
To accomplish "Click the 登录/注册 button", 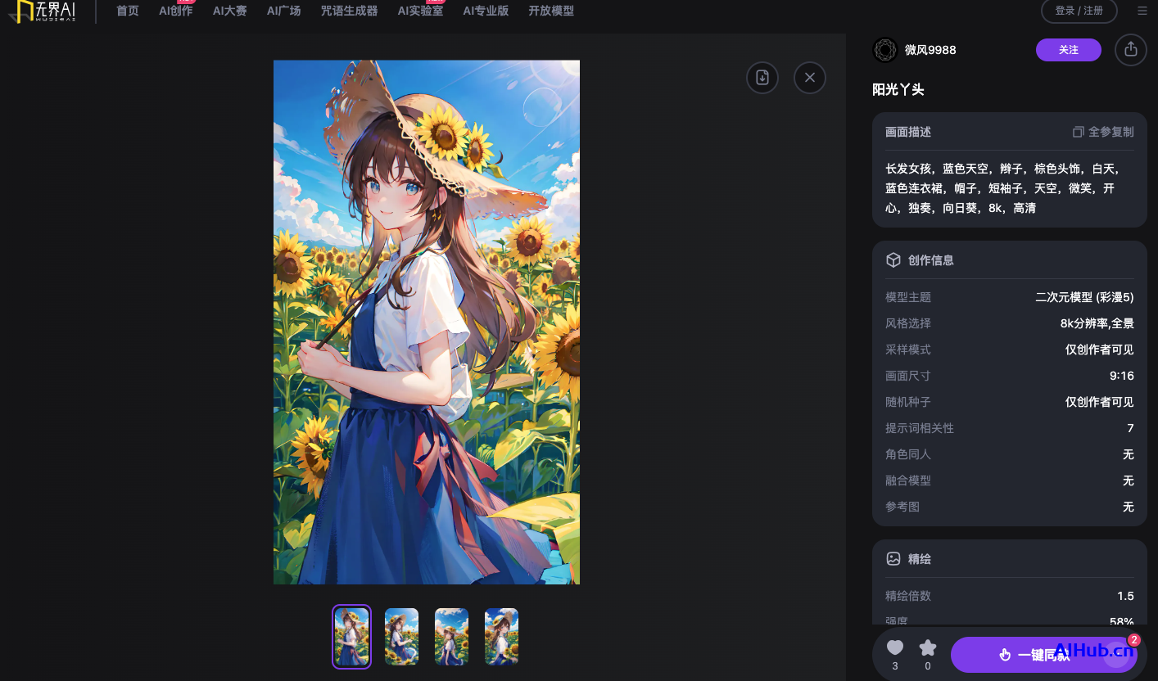I will coord(1079,11).
